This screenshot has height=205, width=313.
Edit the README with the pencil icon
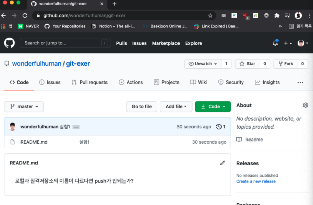click(x=223, y=163)
